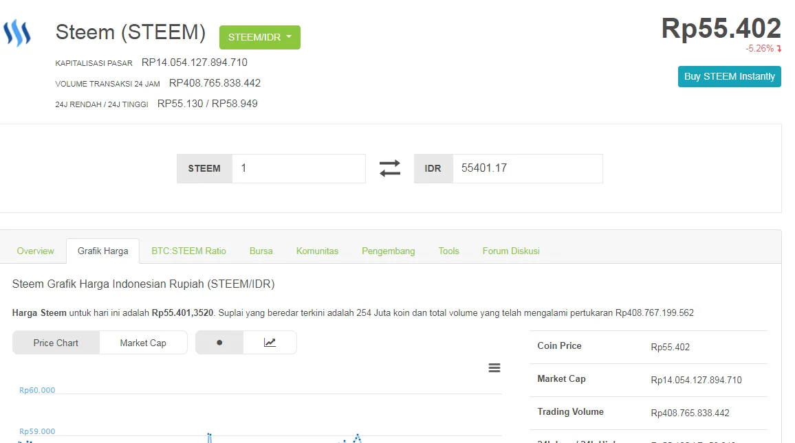795x443 pixels.
Task: Click the market cap value RP14.054.127.894.710 in header
Action: pos(195,63)
